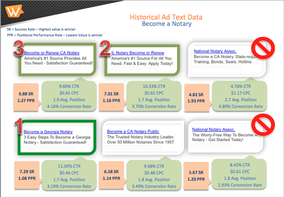The width and height of the screenshot is (284, 197).
Task: Click the 'PPR = Positional Performance Rate' legend line
Action: click(x=55, y=35)
